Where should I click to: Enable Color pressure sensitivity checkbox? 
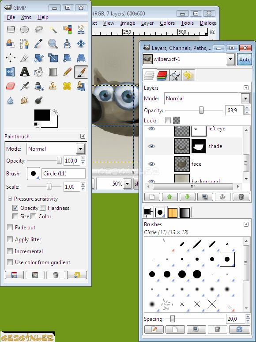[34, 217]
